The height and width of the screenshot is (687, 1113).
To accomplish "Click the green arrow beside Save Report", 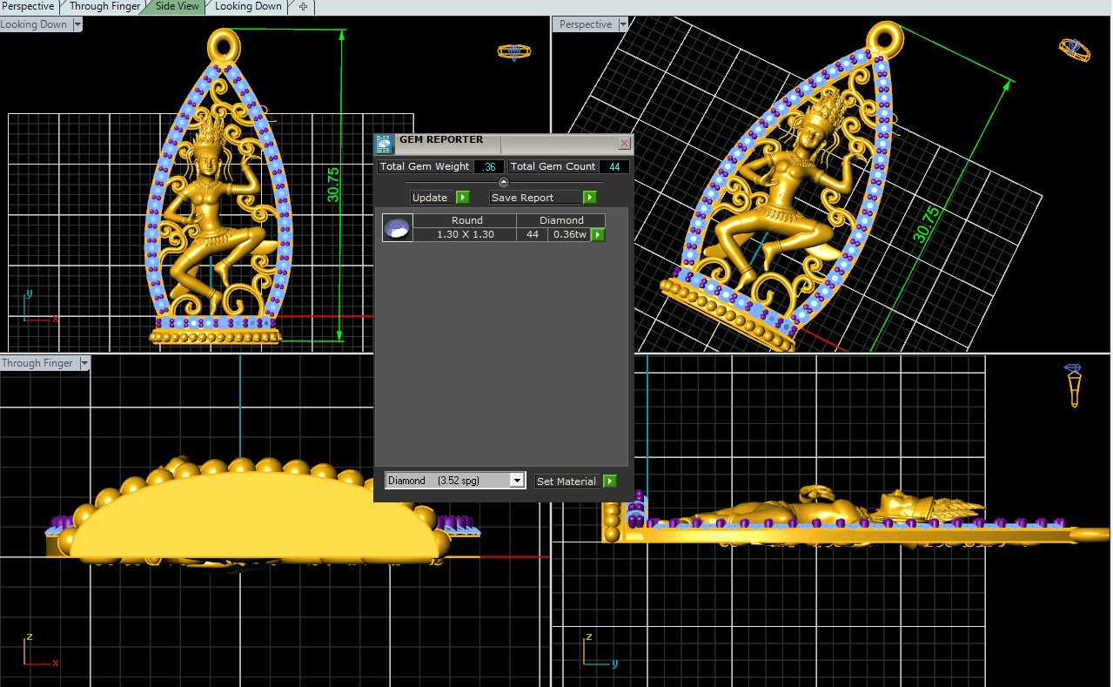I will tap(590, 198).
